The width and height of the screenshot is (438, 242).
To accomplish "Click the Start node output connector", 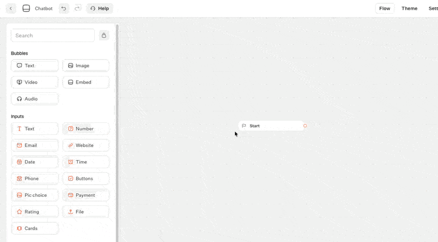I will (x=305, y=126).
